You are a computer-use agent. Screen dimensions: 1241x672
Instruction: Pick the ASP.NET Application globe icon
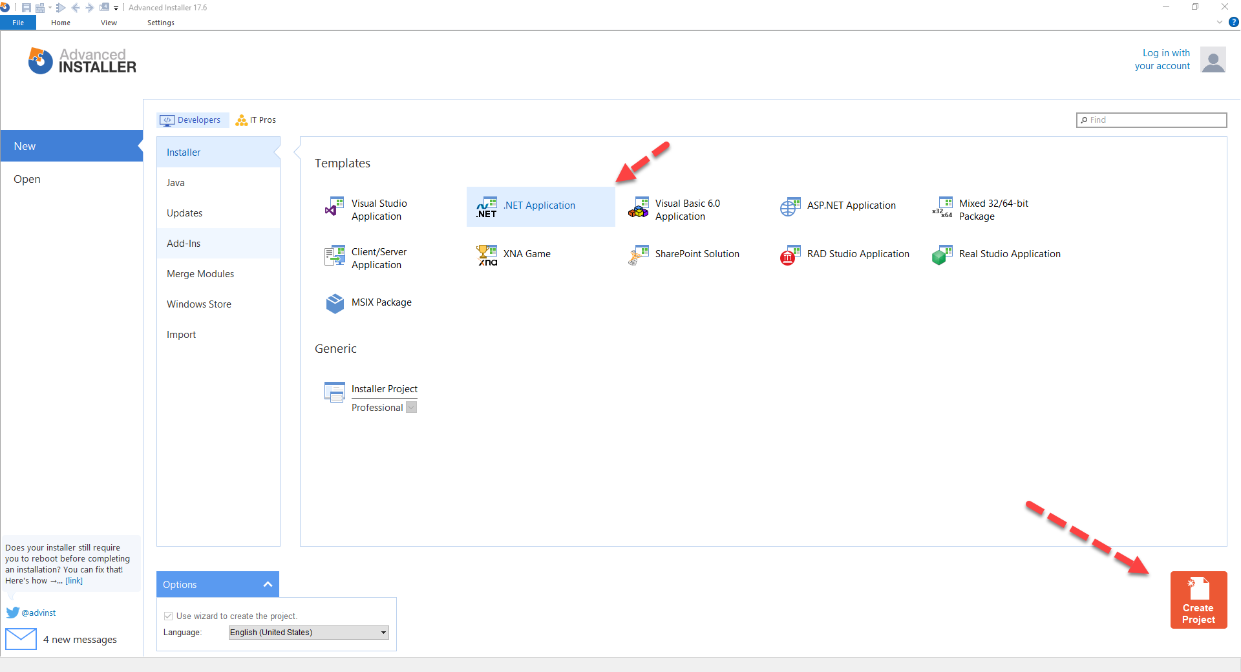tap(790, 207)
